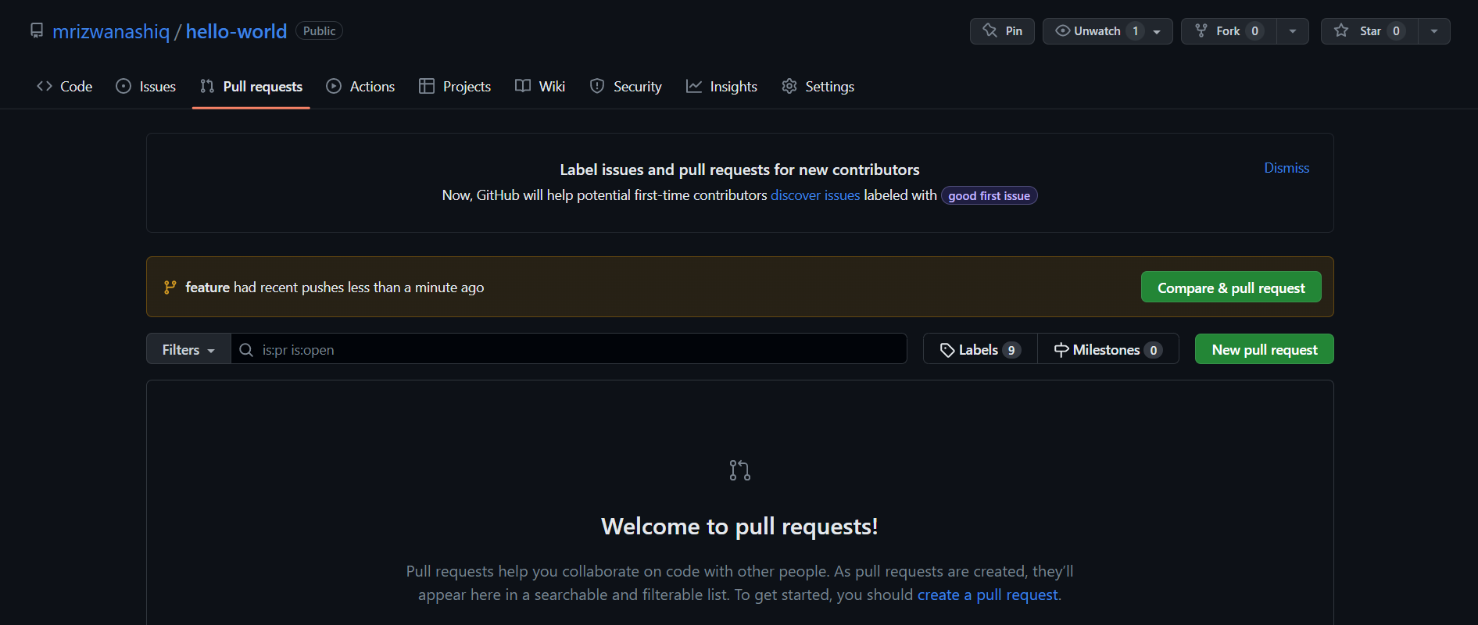1478x625 pixels.
Task: Click the branch icon in feature banner
Action: [170, 287]
